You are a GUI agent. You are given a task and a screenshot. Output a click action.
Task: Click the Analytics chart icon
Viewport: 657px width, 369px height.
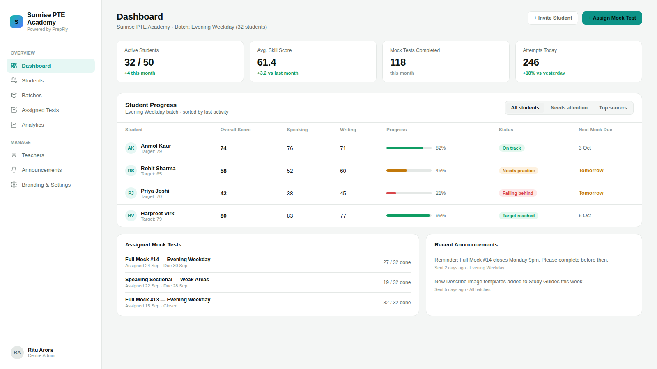tap(14, 125)
